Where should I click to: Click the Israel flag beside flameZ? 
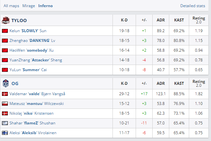5,123
